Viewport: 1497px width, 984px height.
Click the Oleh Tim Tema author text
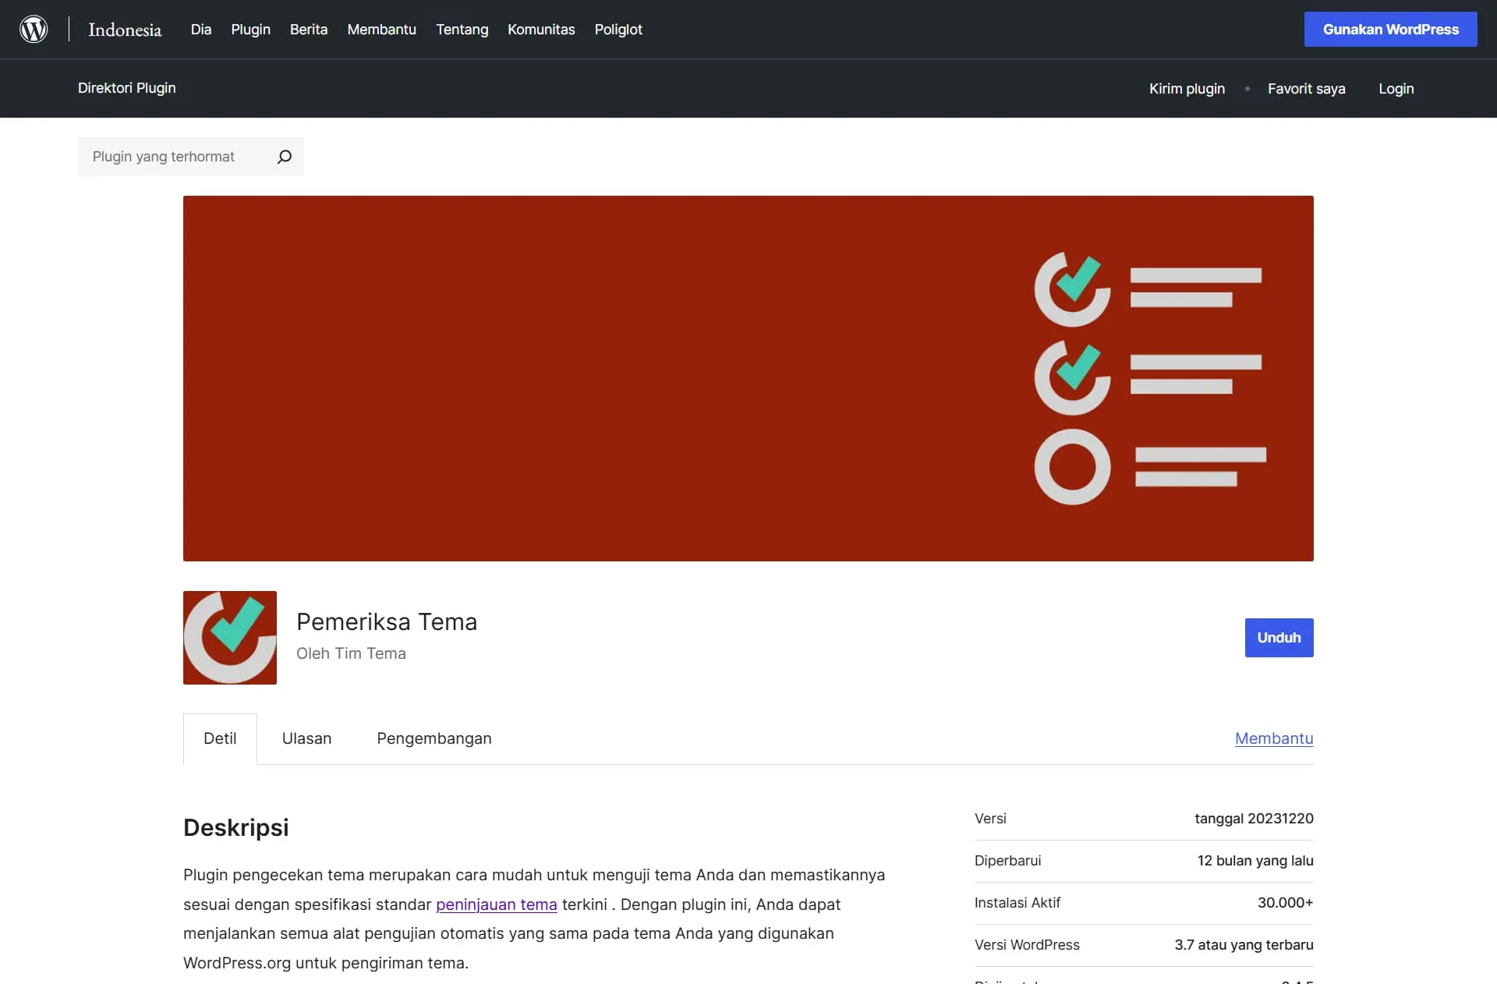coord(351,653)
